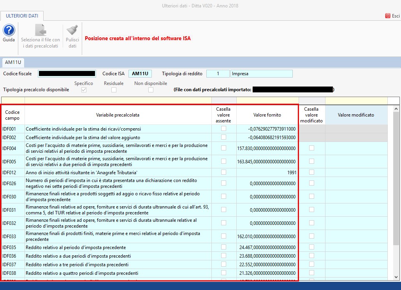
Task: Check Casella valore modificato for IDF038
Action: pyautogui.click(x=311, y=272)
